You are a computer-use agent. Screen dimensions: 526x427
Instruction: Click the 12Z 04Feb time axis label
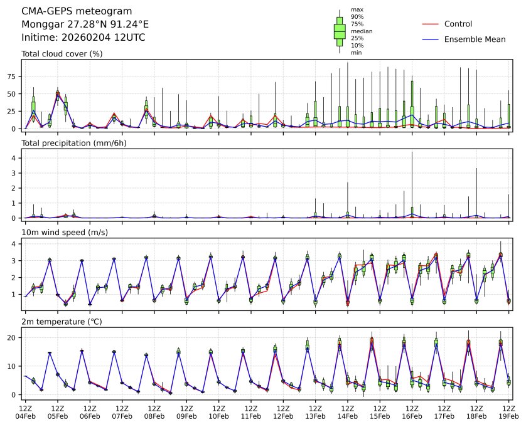click(x=25, y=412)
